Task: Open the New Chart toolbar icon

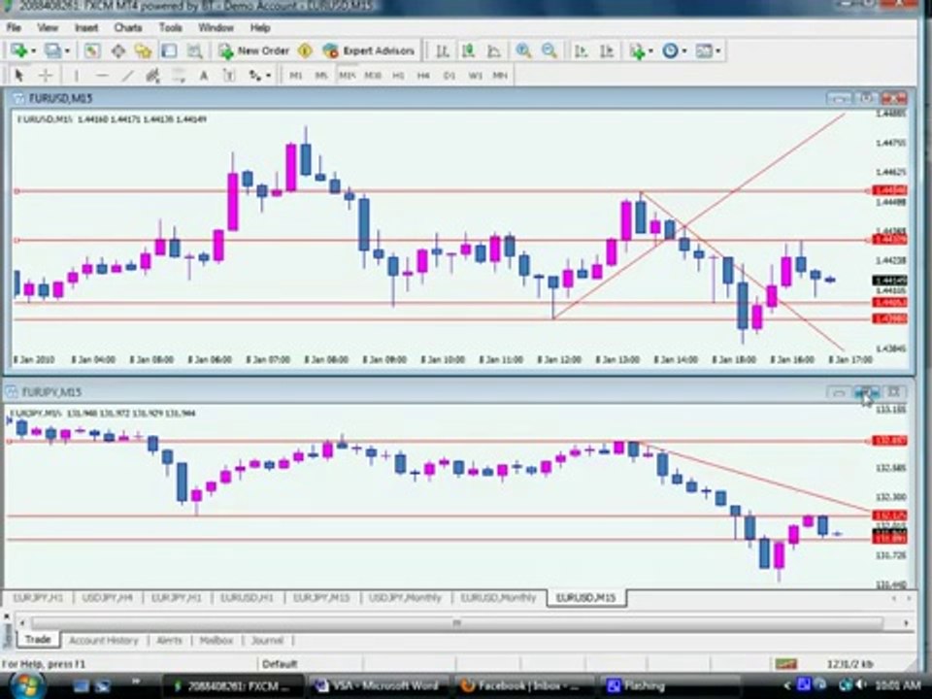Action: [18, 51]
